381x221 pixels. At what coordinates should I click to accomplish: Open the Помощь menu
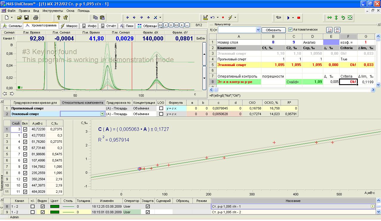point(84,11)
